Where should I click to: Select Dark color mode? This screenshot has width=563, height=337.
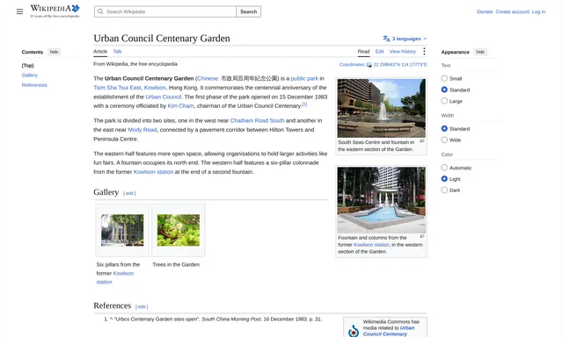pyautogui.click(x=444, y=190)
